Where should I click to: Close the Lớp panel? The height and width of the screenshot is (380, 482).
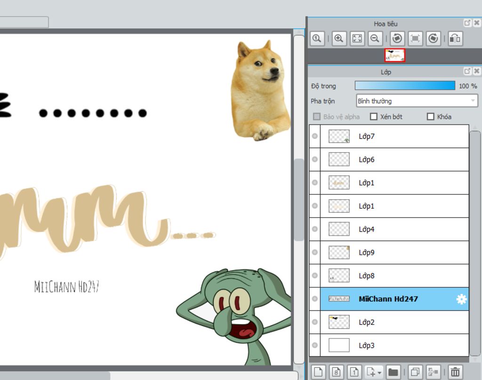pyautogui.click(x=477, y=71)
